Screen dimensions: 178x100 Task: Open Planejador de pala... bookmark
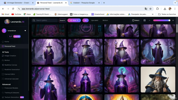(137, 14)
